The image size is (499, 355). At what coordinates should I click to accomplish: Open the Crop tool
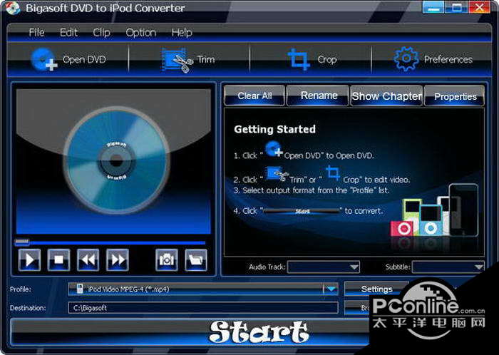tap(299, 59)
